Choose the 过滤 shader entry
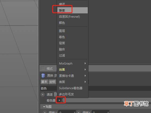The image size is (151, 113). tap(72, 55)
